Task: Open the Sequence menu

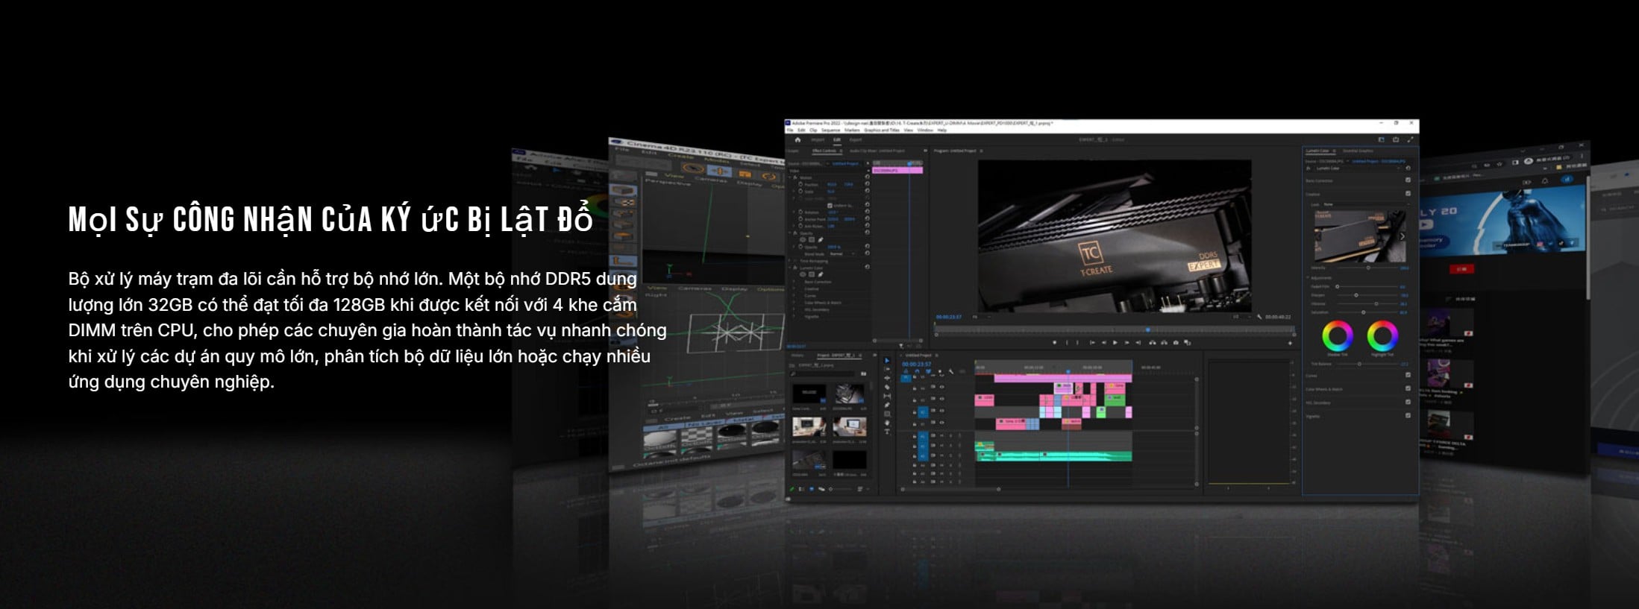Action: click(830, 130)
